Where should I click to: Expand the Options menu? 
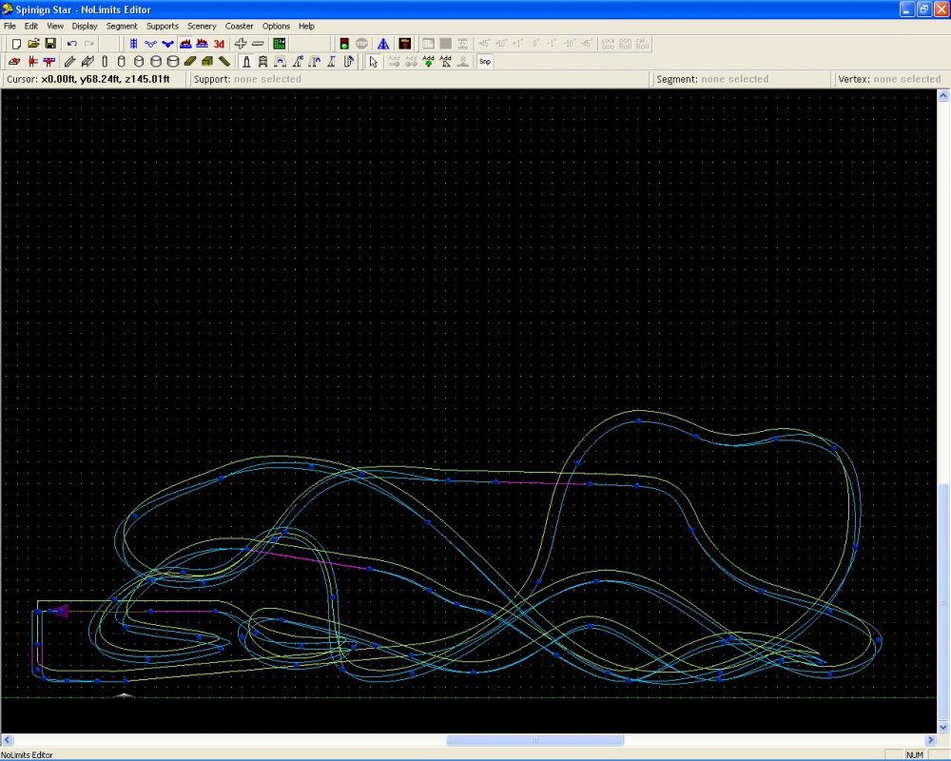click(276, 27)
